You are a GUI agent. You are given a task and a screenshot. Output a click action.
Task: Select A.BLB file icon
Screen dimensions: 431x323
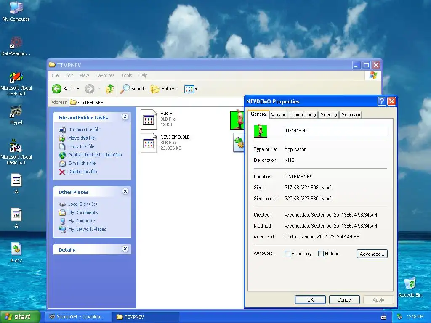coord(149,119)
